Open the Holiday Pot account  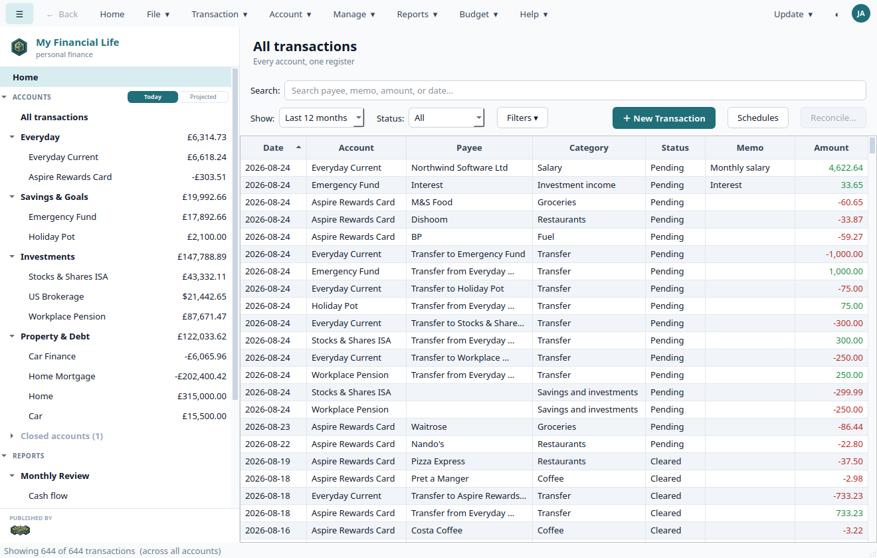click(116, 236)
